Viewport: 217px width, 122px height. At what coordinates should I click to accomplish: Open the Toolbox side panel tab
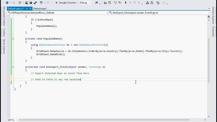click(4, 33)
